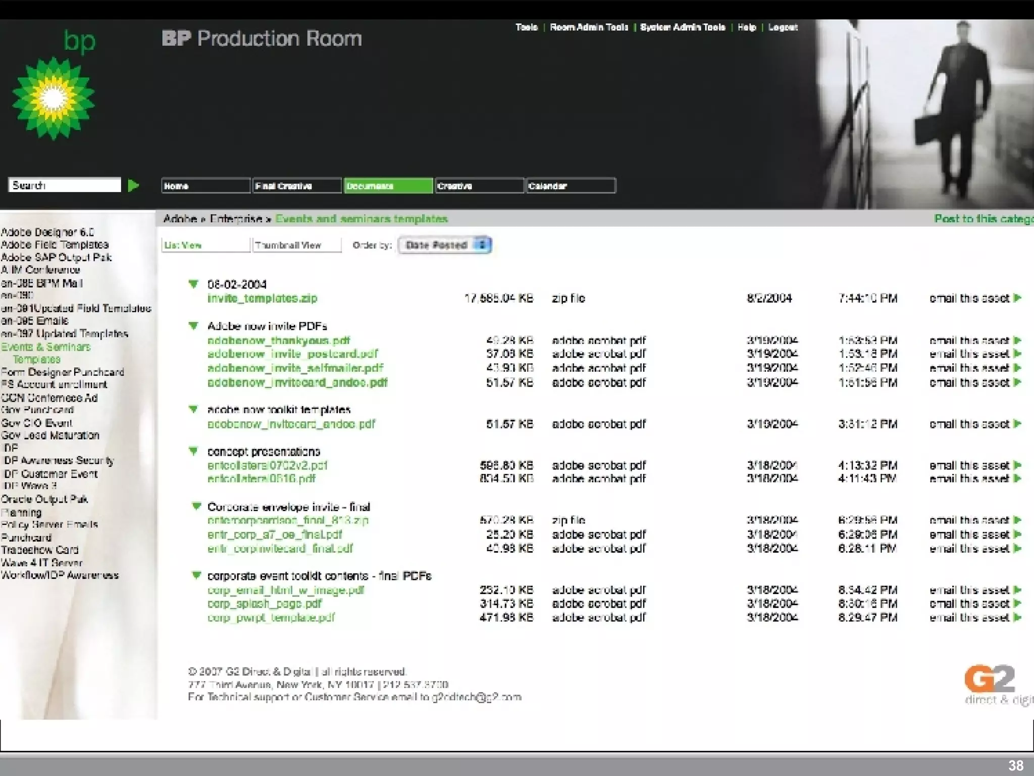Image resolution: width=1034 pixels, height=776 pixels.
Task: Click the BP sunburst logo
Action: (x=54, y=99)
